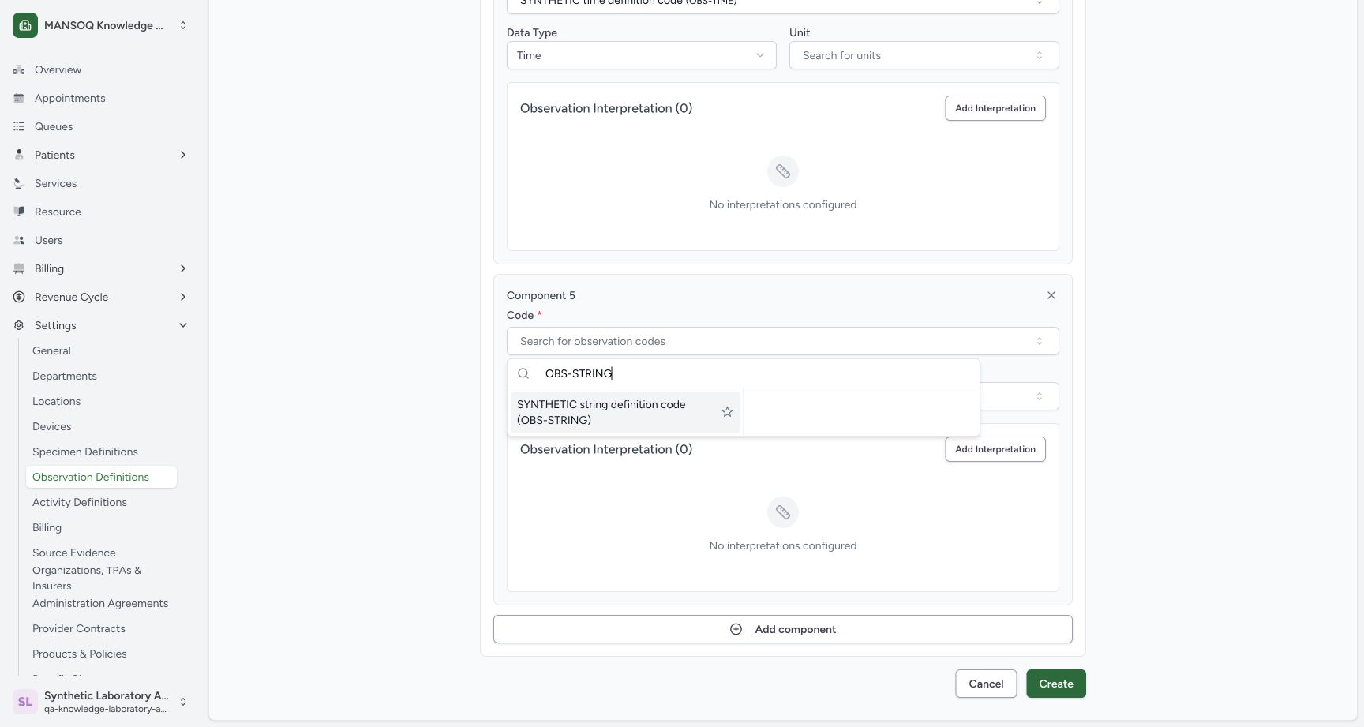Screen dimensions: 1364x727
Task: Remove Component 5 with the X icon
Action: tap(1051, 295)
